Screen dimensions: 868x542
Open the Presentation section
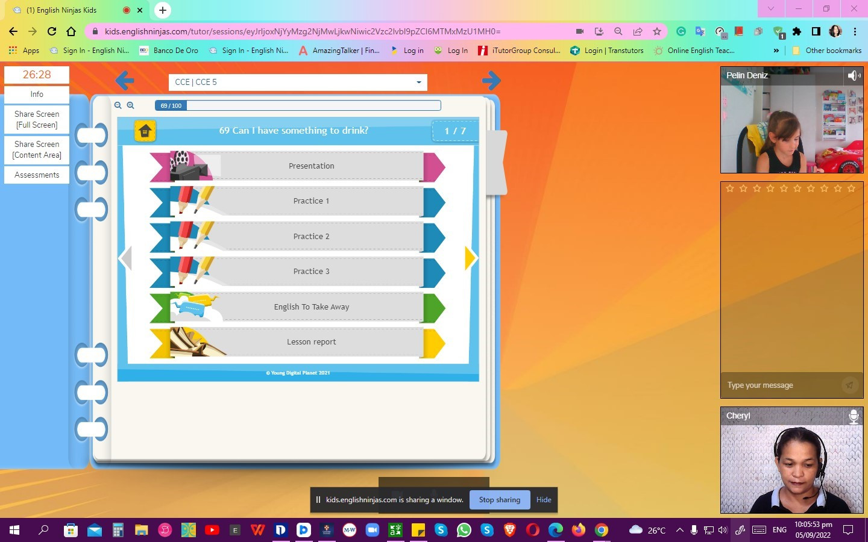click(311, 166)
